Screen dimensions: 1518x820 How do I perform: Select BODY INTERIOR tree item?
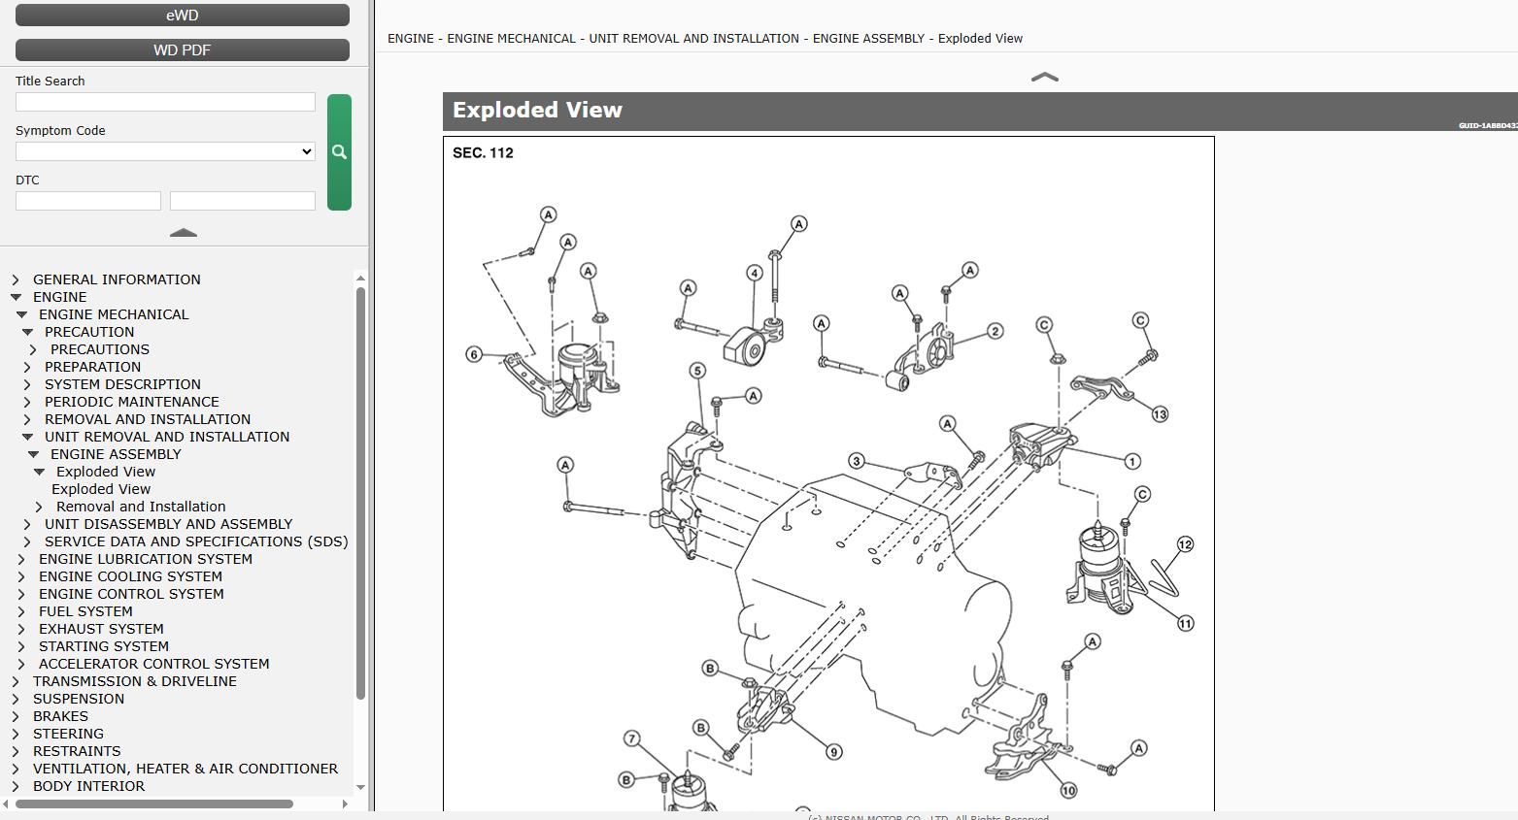(x=88, y=786)
